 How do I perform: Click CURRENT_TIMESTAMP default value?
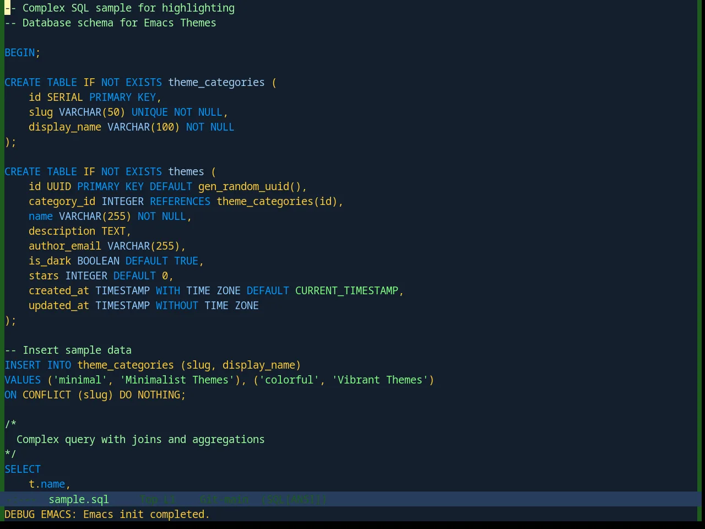[346, 291]
